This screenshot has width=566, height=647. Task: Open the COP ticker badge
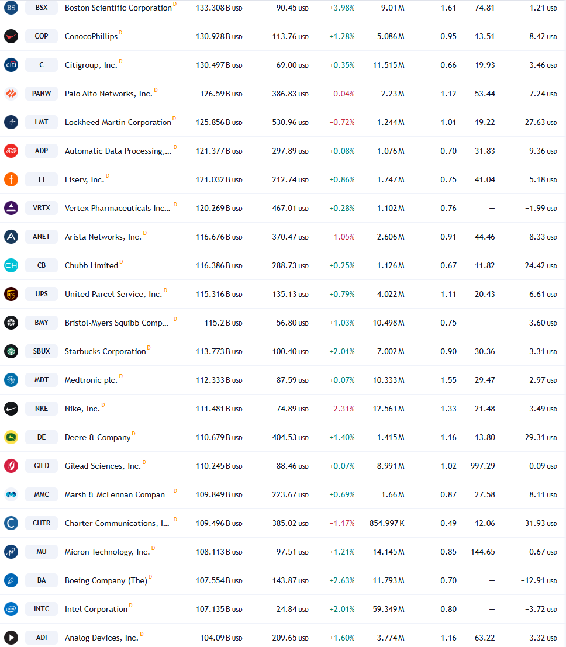coord(42,36)
